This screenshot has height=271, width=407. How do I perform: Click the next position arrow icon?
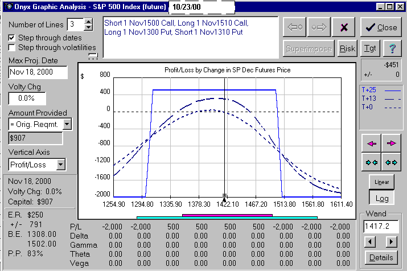click(319, 27)
